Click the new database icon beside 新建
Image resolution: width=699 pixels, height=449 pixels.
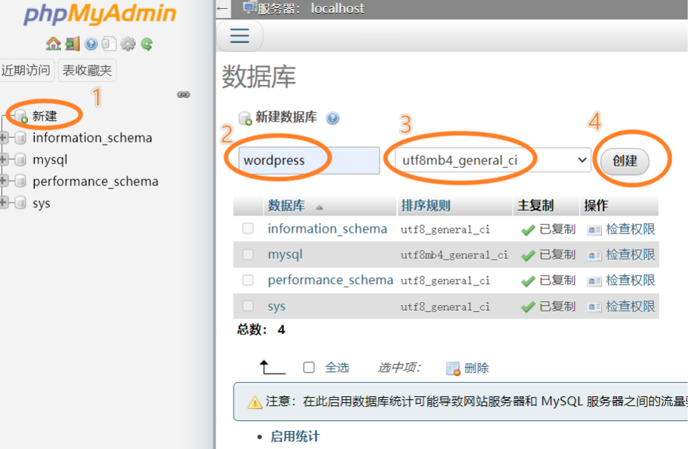21,117
